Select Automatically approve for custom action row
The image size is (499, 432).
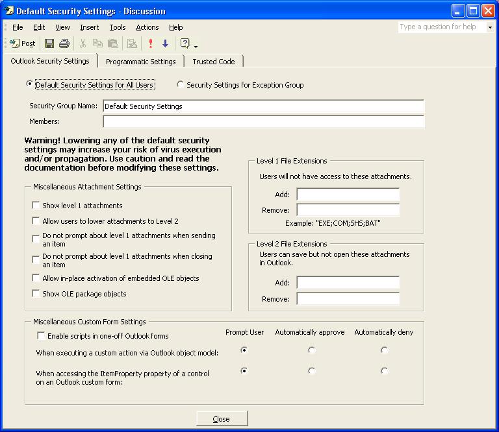pyautogui.click(x=312, y=350)
